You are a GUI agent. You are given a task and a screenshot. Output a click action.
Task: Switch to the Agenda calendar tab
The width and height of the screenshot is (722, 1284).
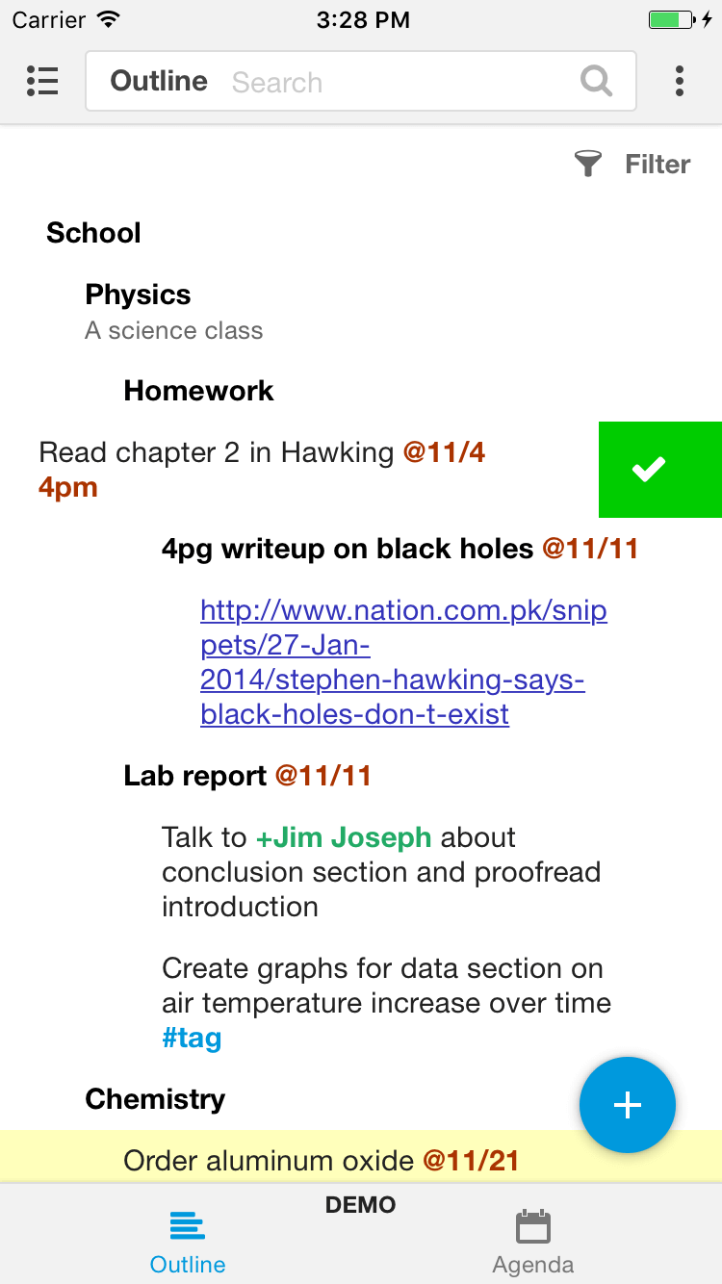point(533,1242)
